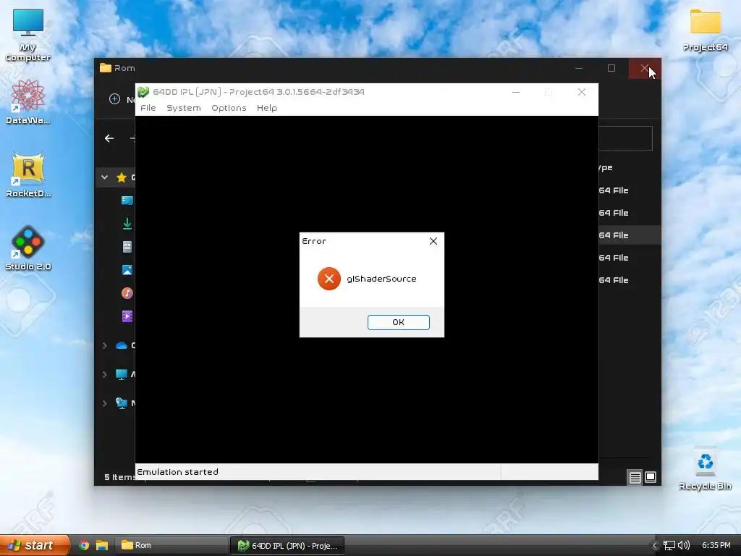Screen dimensions: 741x556
Task: Switch to Rom taskbar button
Action: (172, 545)
